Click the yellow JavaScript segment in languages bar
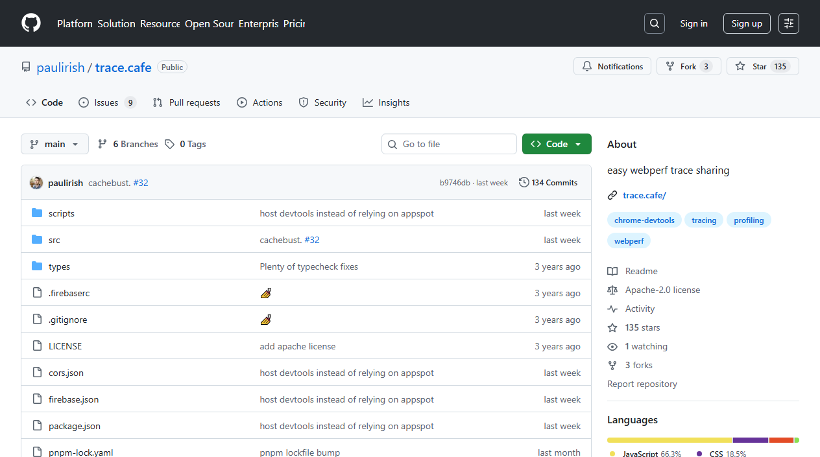Viewport: 820px width, 457px height. coord(669,440)
